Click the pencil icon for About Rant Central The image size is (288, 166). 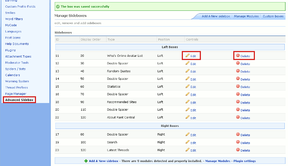pos(187,117)
